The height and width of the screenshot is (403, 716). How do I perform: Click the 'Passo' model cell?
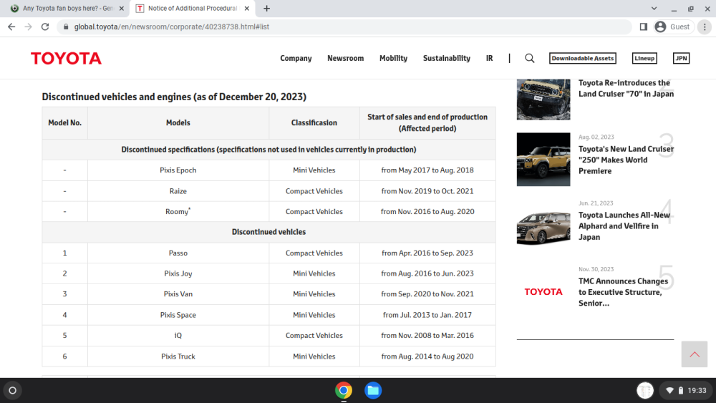(178, 253)
